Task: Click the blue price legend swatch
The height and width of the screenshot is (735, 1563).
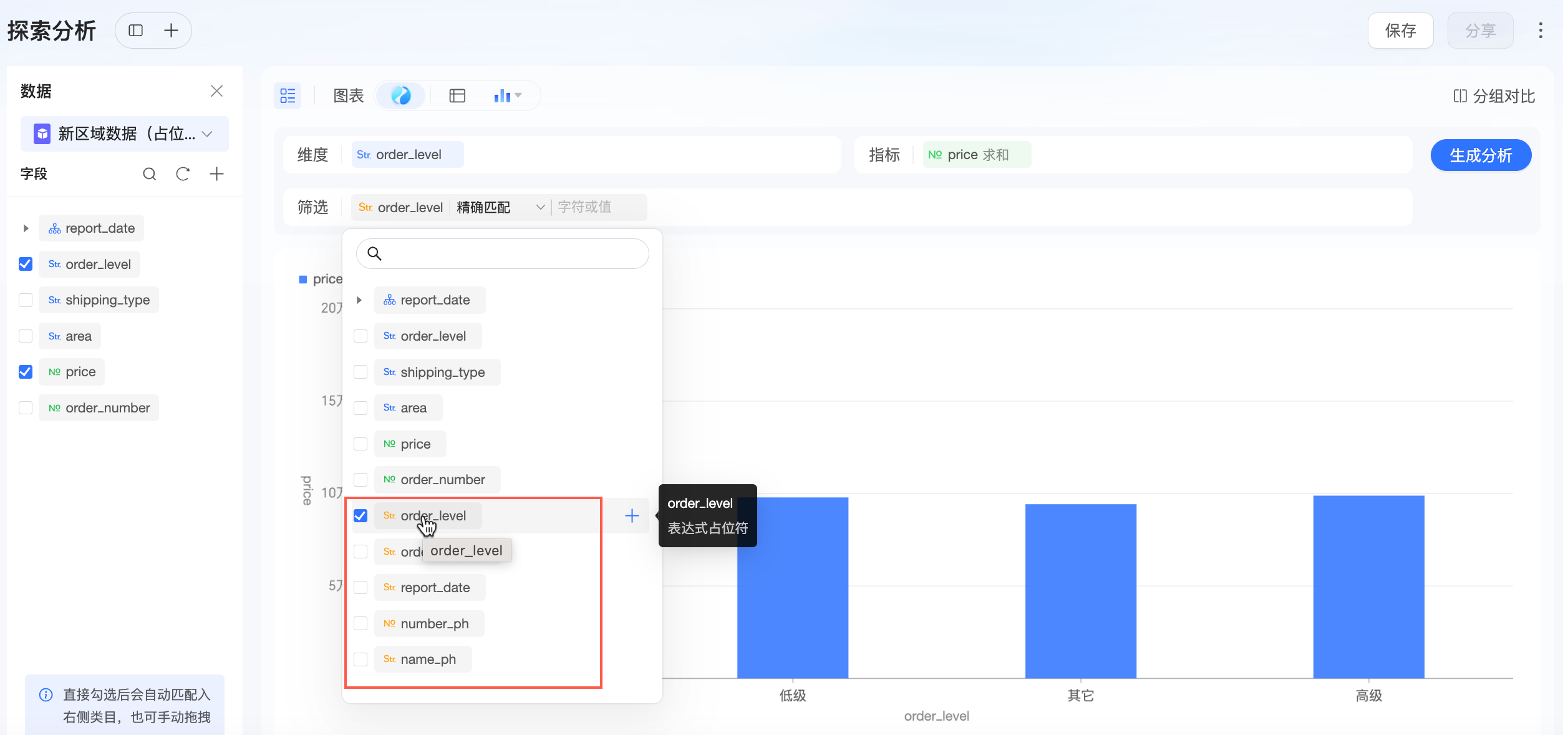Action: tap(303, 279)
